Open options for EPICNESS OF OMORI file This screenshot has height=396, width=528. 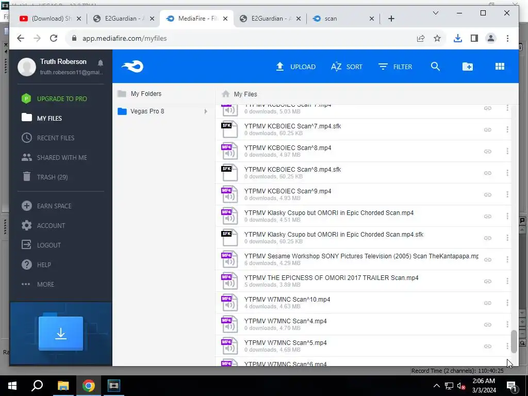point(507,281)
